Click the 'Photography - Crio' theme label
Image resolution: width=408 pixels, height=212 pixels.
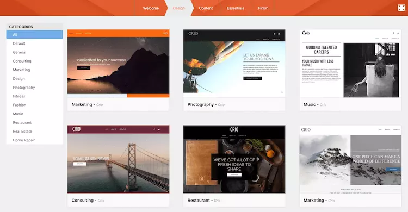tap(206, 104)
